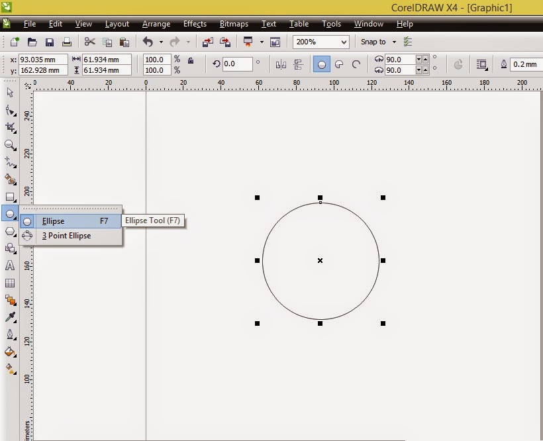This screenshot has height=441, width=543.
Task: Click the y position field
Action: tap(43, 70)
